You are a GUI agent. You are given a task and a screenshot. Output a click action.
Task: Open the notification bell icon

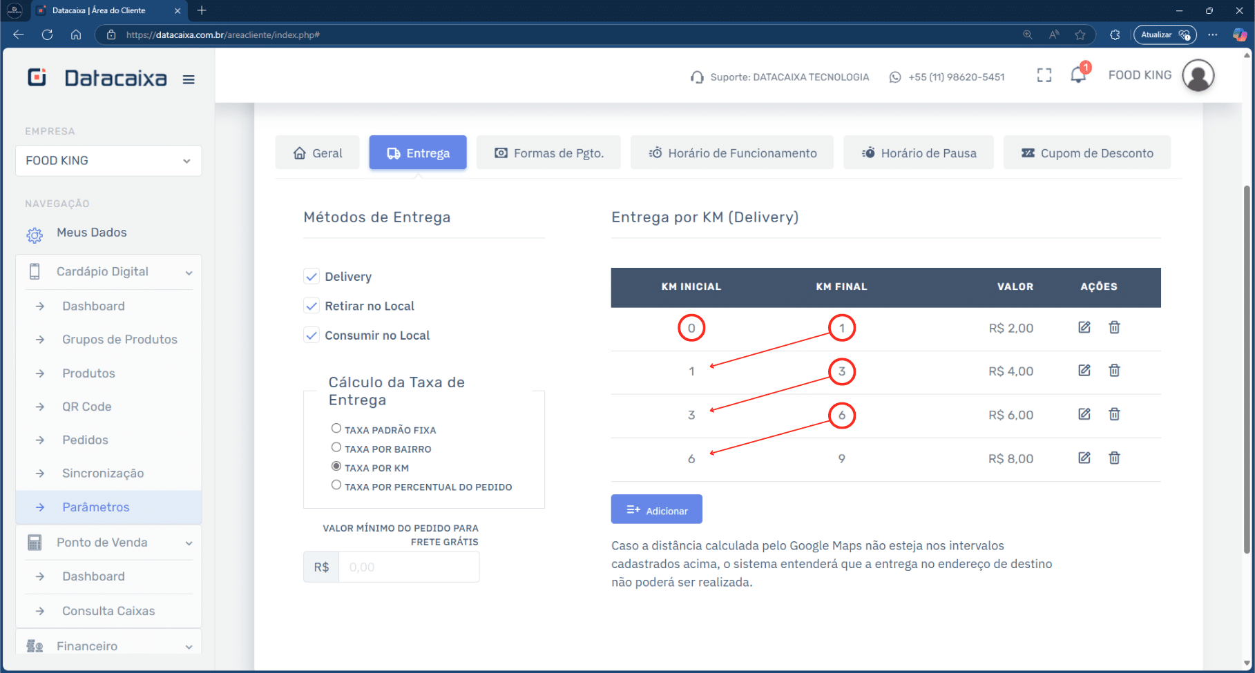pyautogui.click(x=1077, y=75)
